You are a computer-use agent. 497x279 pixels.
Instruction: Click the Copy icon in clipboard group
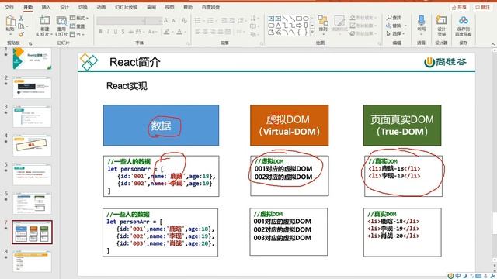click(x=21, y=26)
